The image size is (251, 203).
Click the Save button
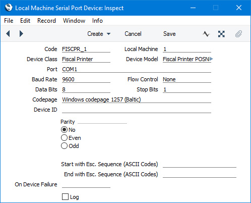pos(169,34)
